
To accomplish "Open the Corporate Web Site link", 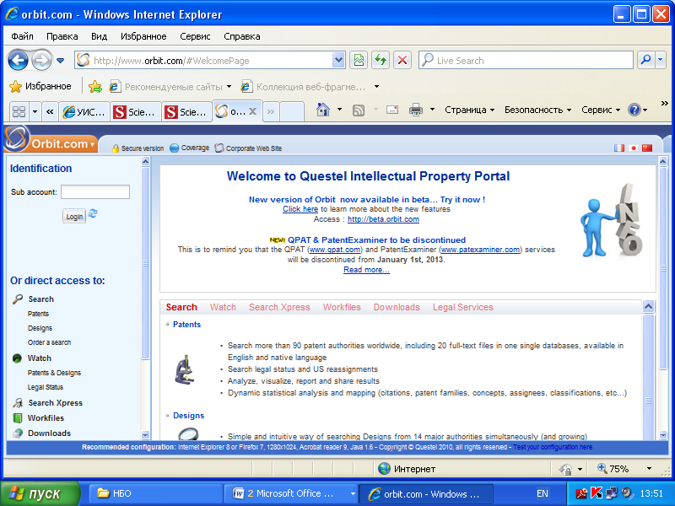I will click(x=248, y=148).
